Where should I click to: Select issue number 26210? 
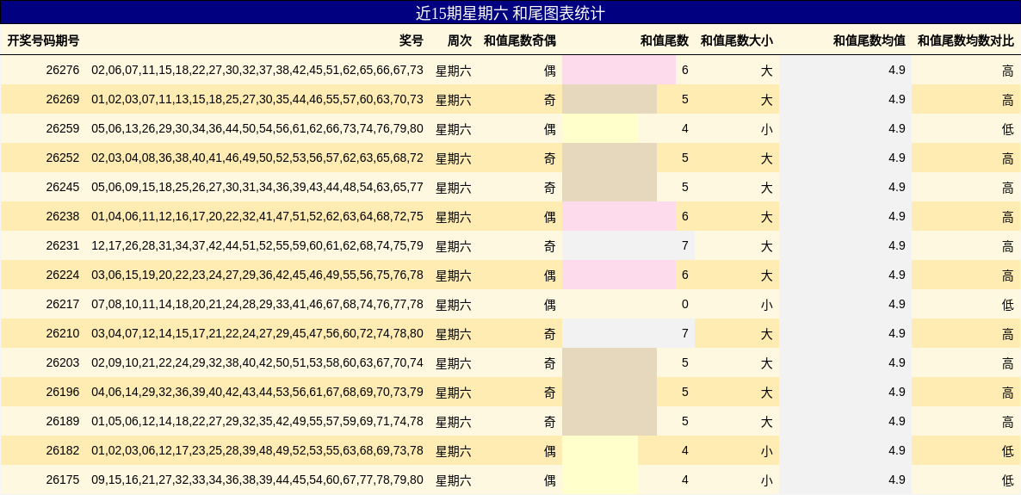point(63,334)
